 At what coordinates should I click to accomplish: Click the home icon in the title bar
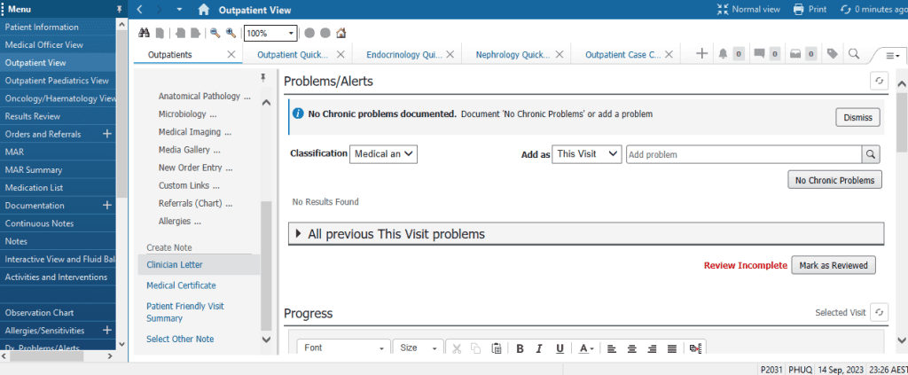[x=204, y=10]
